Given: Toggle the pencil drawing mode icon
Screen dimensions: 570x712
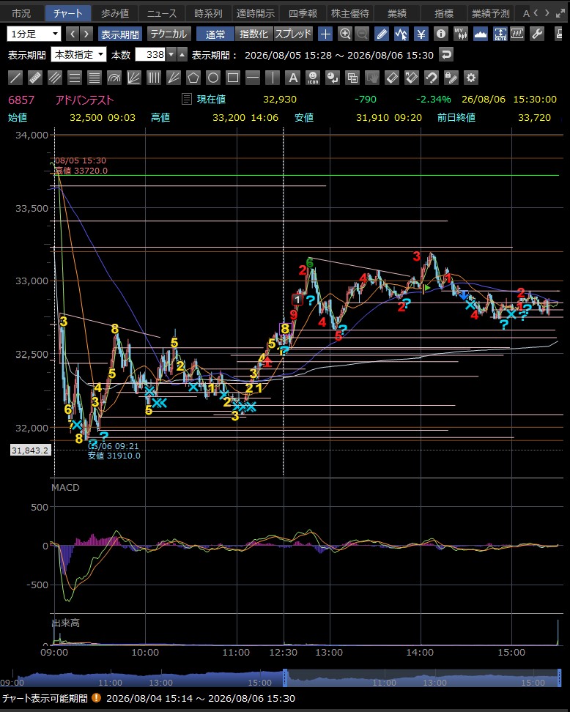Looking at the screenshot, I should (x=382, y=34).
